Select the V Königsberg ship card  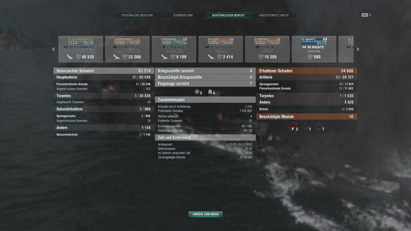pos(127,49)
